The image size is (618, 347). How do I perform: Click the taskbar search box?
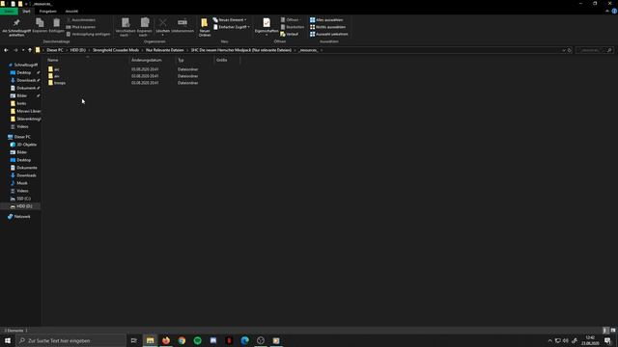tap(70, 340)
